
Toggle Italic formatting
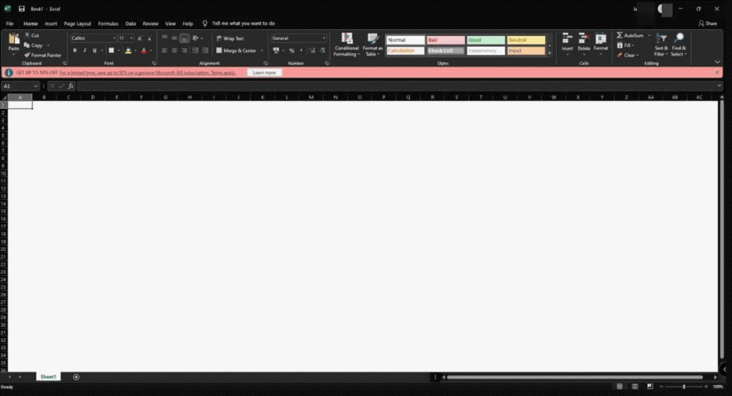tap(84, 51)
